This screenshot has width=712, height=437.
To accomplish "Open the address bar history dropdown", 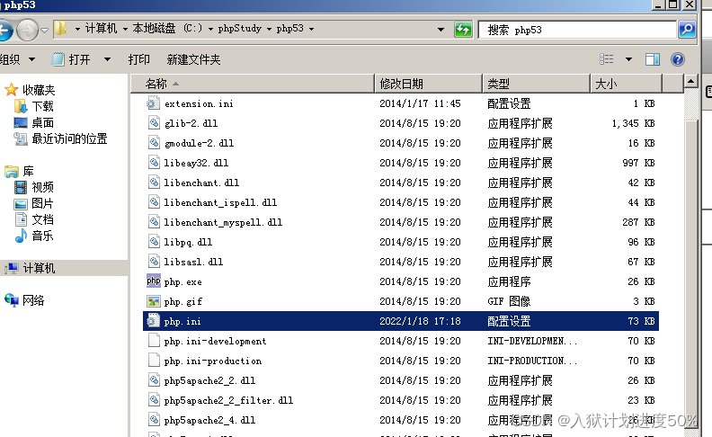I will coord(441,30).
